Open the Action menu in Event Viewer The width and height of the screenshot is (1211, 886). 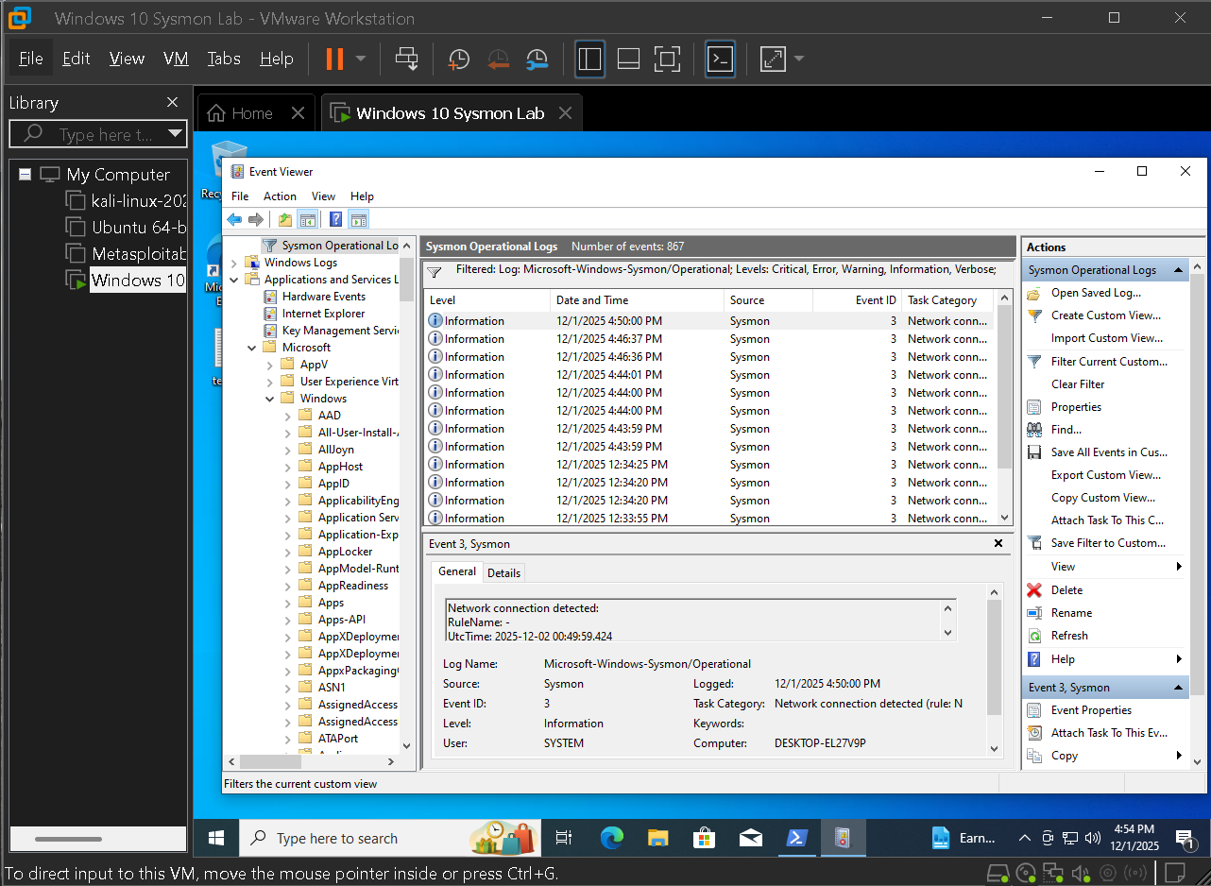coord(280,196)
